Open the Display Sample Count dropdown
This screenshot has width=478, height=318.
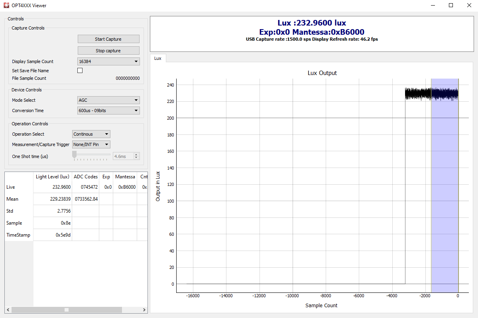108,61
